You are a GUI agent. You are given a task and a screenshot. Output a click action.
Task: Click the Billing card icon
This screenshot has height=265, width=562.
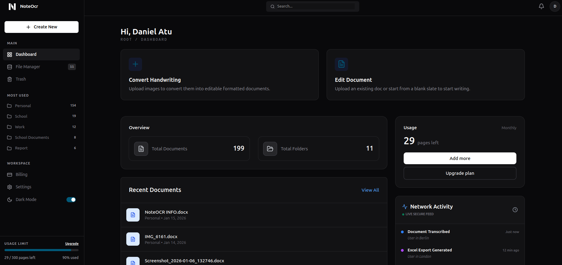coord(10,175)
